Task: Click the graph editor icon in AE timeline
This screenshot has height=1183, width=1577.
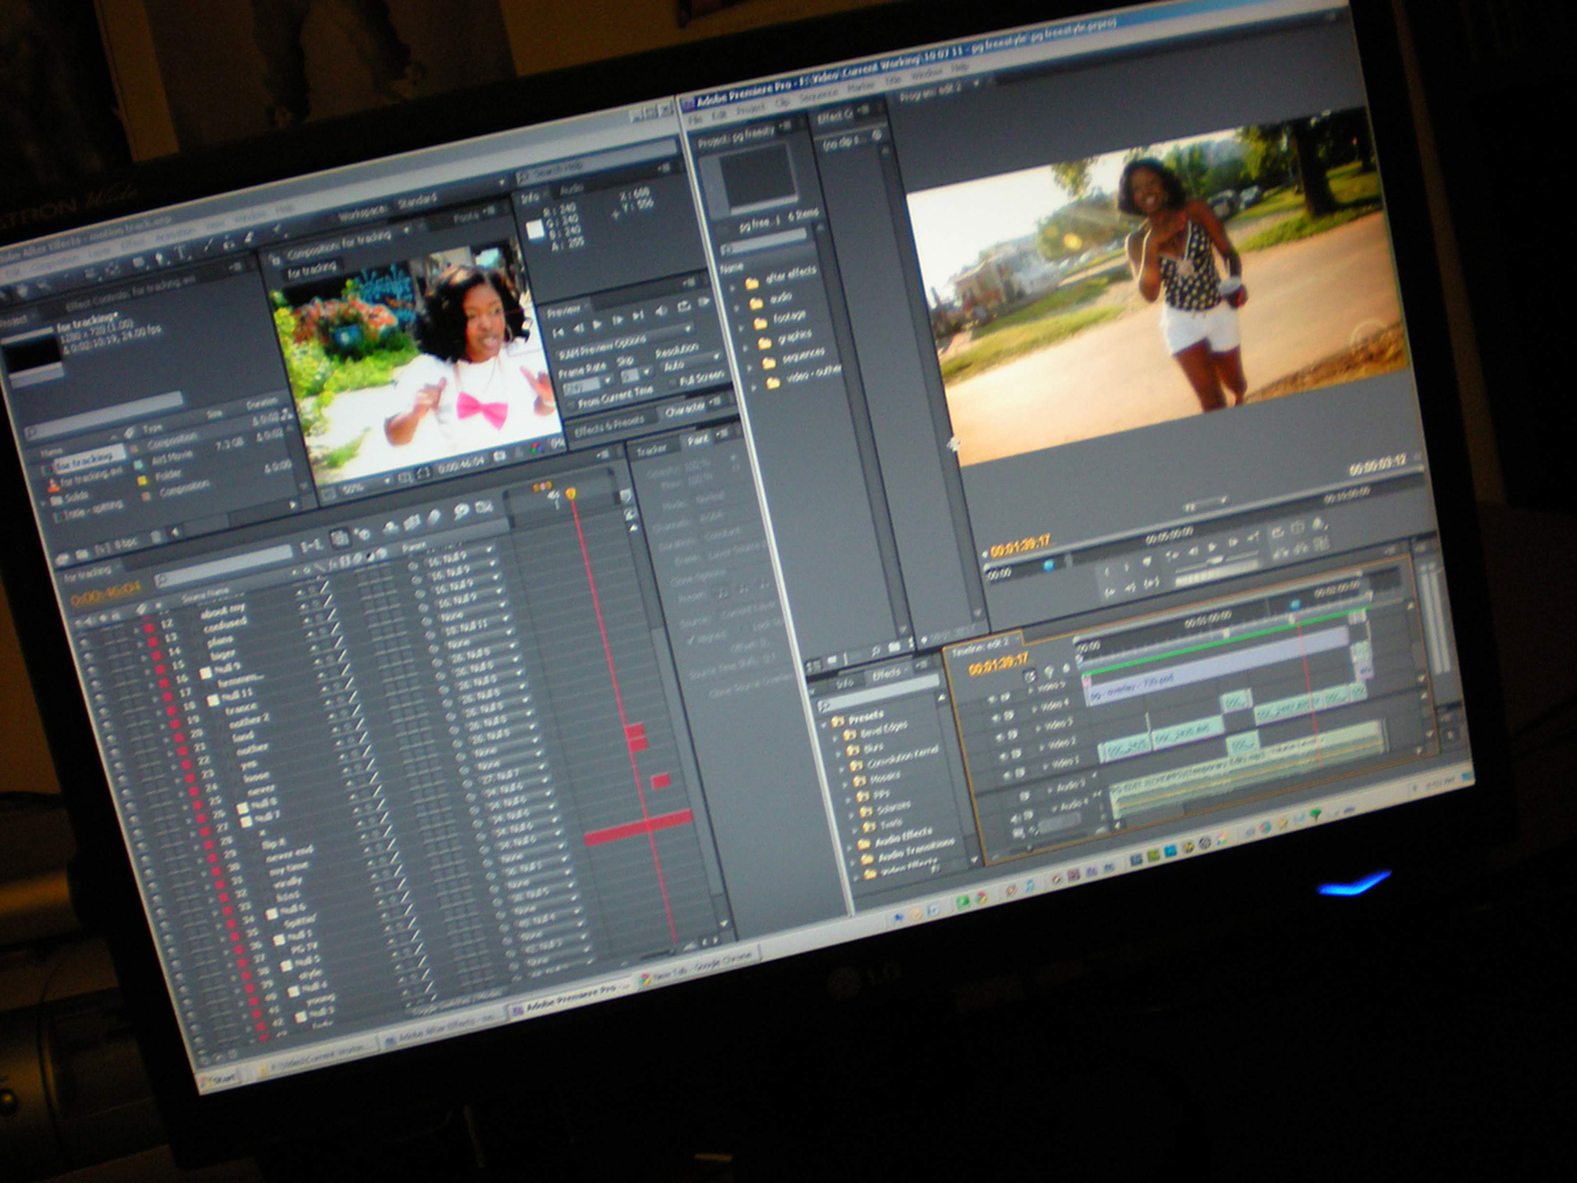Action: click(485, 507)
